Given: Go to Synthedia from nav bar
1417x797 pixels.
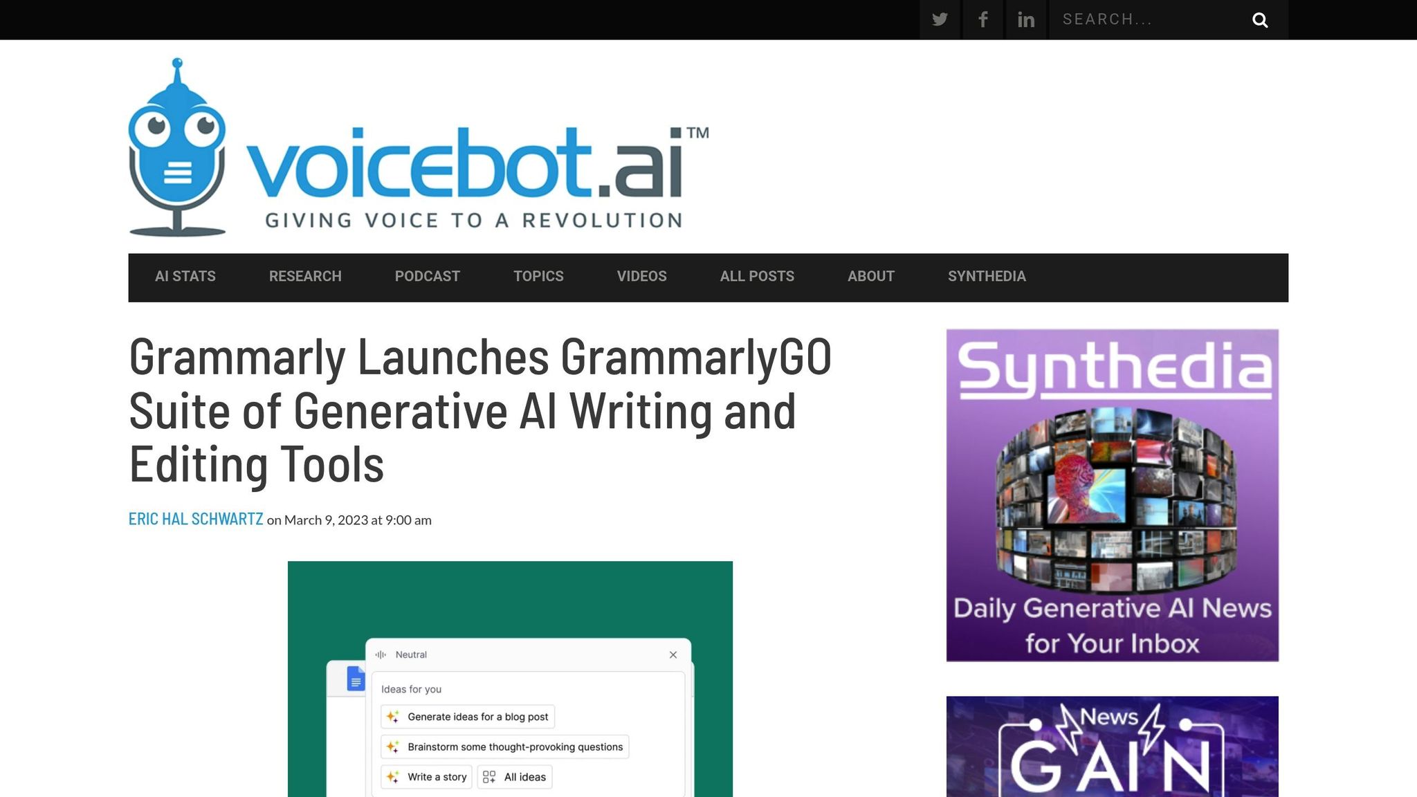Looking at the screenshot, I should (986, 277).
